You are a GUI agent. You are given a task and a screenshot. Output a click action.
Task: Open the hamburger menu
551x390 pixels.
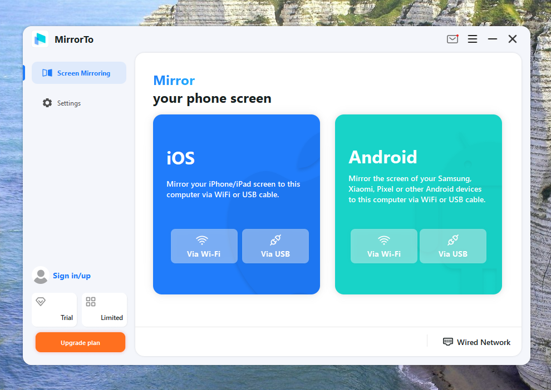[473, 39]
